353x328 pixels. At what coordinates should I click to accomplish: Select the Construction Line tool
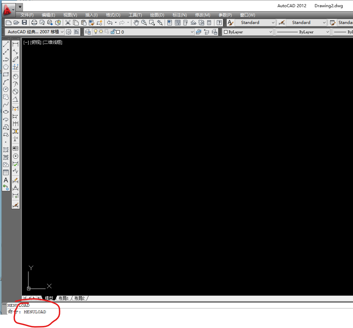click(x=6, y=52)
